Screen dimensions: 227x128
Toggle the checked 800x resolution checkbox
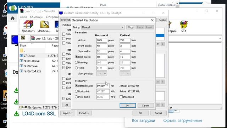pyautogui.click(x=63, y=68)
